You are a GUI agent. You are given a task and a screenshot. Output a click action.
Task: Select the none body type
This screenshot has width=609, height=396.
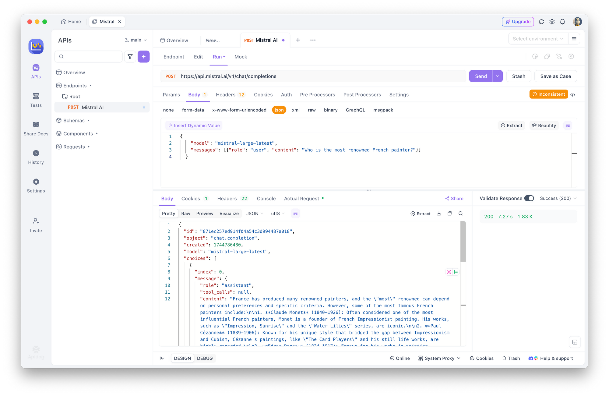168,110
